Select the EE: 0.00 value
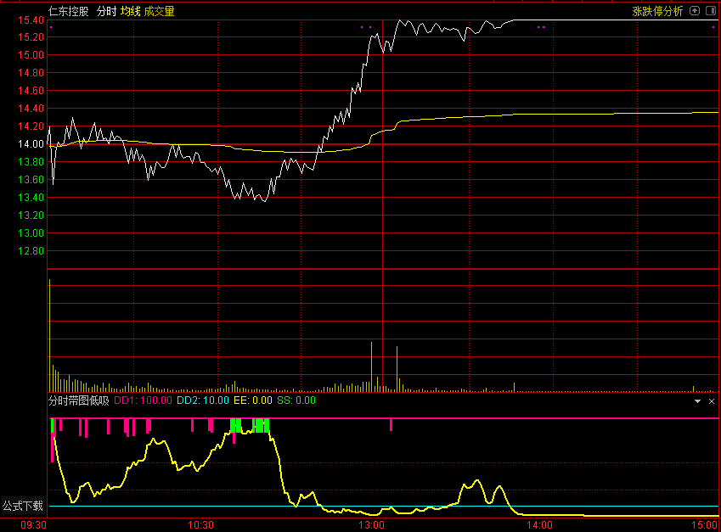The height and width of the screenshot is (532, 721). pos(253,400)
